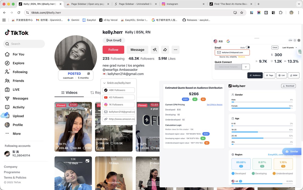Reload the browser page

pos(19,13)
